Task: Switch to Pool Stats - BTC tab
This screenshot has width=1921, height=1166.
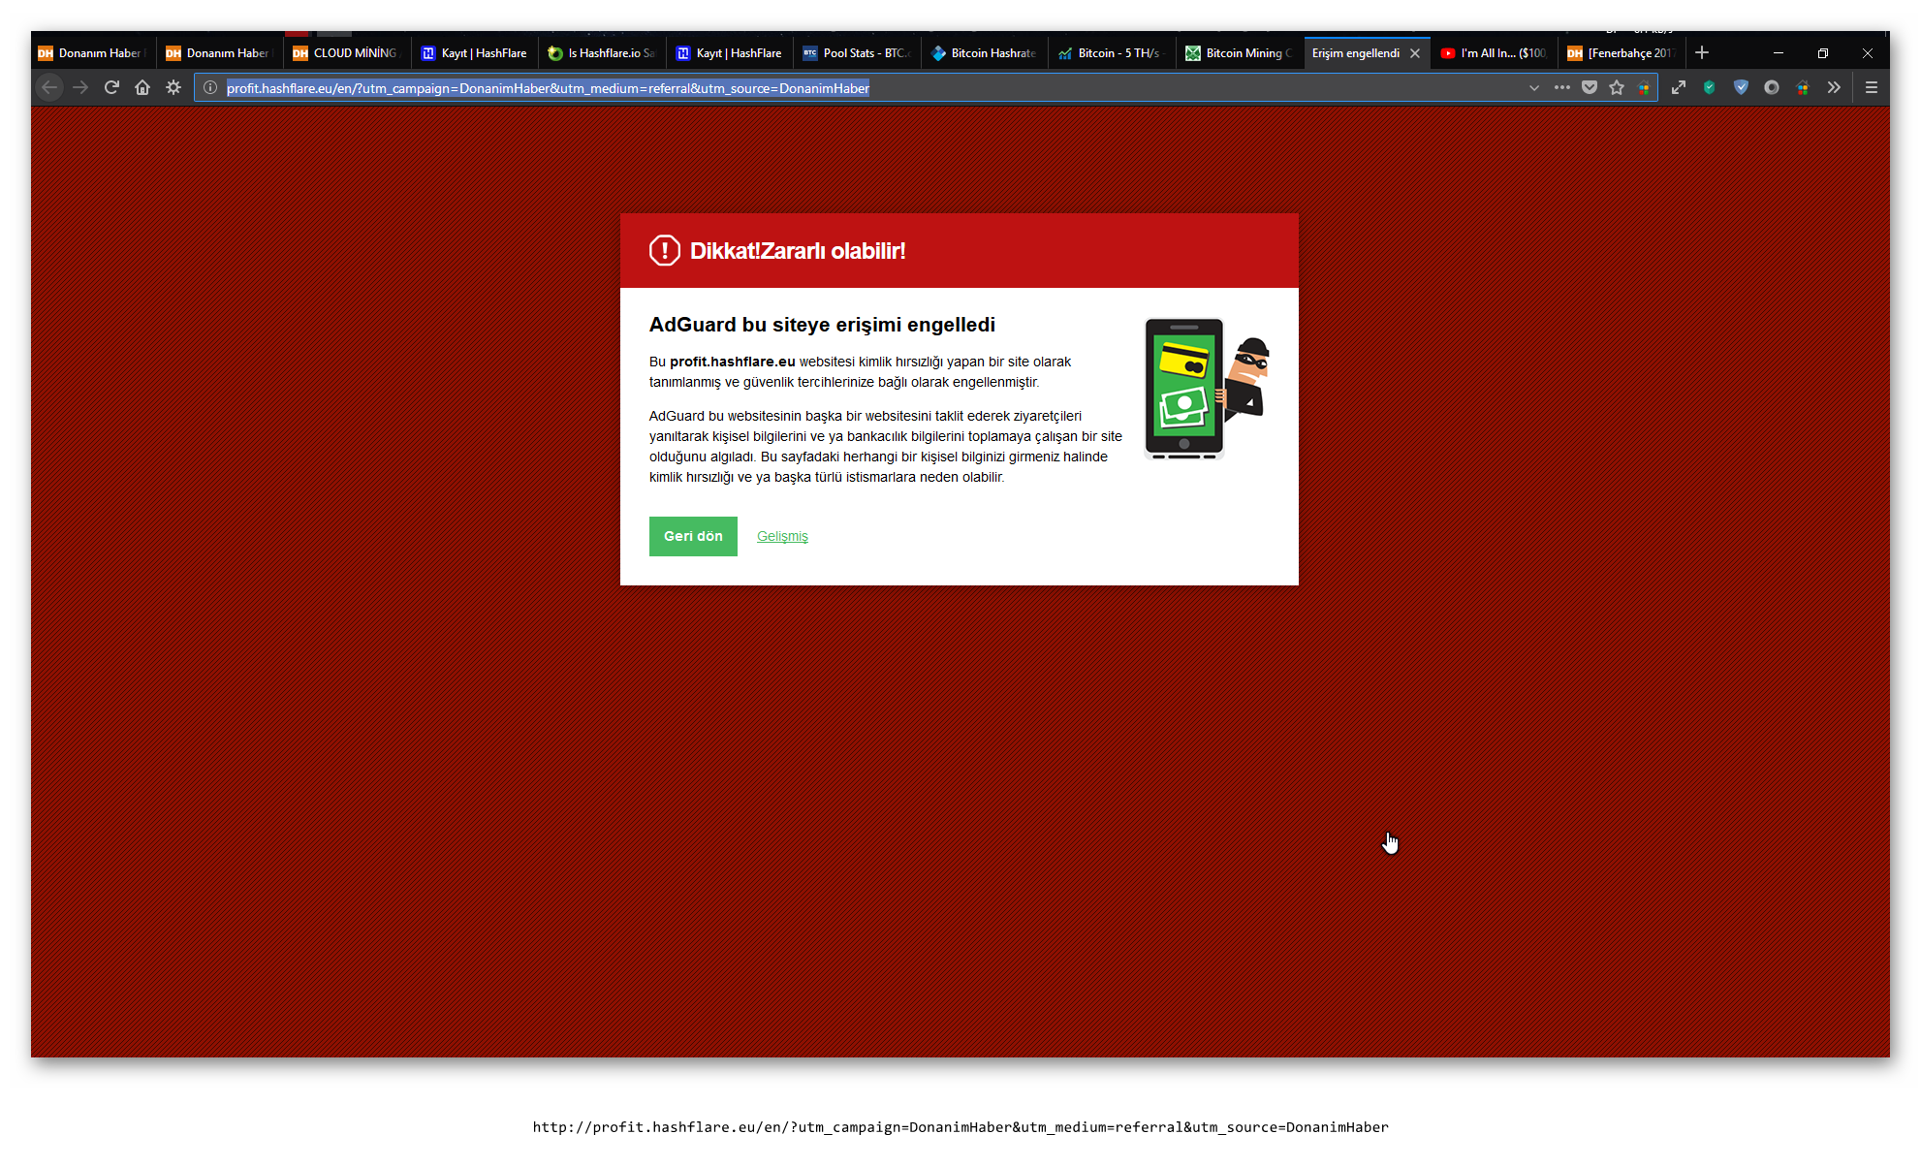Action: point(857,53)
